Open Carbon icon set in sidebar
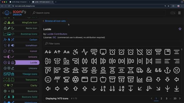The width and height of the screenshot is (184, 103). [21, 40]
